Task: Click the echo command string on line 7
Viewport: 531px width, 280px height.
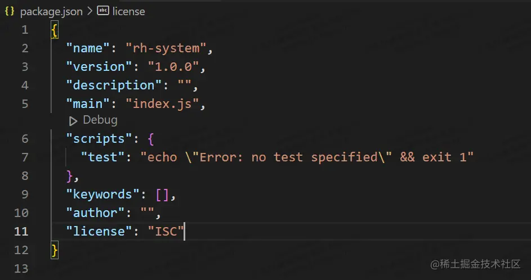Action: [x=307, y=157]
